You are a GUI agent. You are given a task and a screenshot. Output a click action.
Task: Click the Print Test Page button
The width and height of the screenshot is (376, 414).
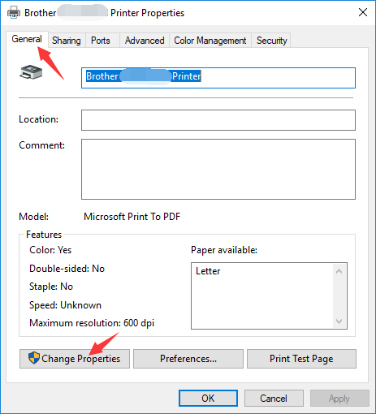[x=301, y=359]
